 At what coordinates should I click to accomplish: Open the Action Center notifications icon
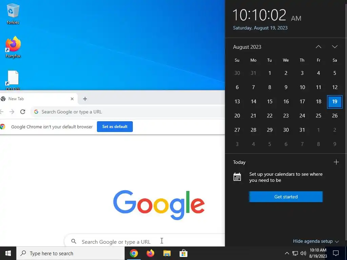(336, 253)
